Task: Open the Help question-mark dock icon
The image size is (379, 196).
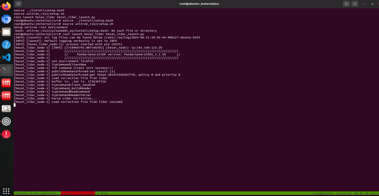Action: [x=6, y=44]
